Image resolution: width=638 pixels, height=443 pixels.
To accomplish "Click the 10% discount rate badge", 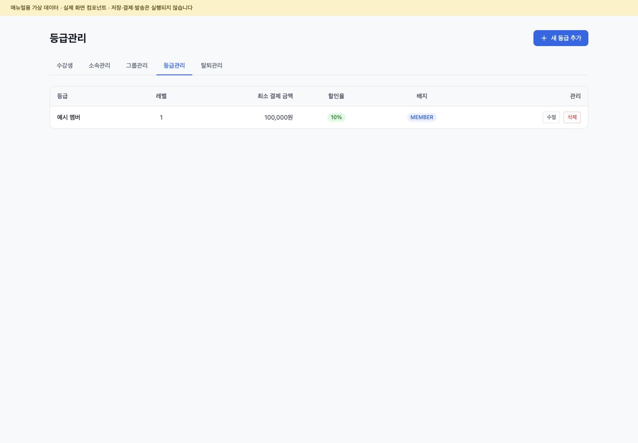I will coord(336,117).
